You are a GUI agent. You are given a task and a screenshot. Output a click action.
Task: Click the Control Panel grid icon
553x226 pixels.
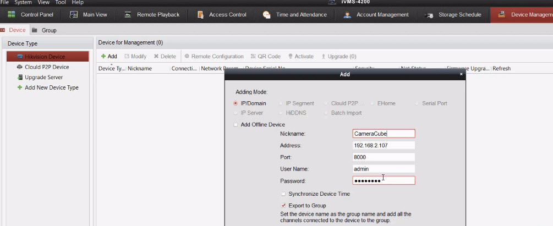(x=11, y=14)
